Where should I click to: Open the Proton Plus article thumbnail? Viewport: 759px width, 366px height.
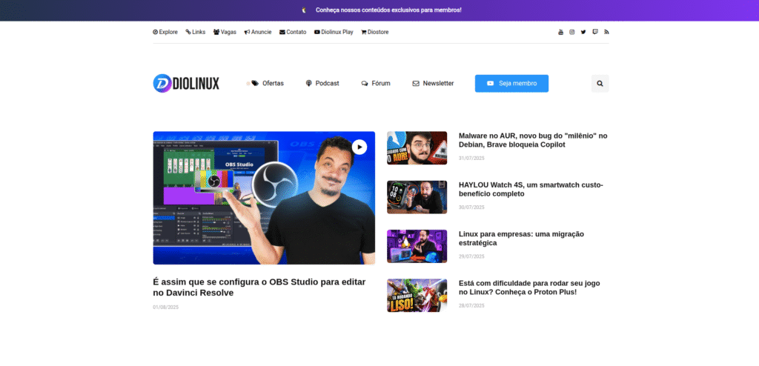(417, 296)
